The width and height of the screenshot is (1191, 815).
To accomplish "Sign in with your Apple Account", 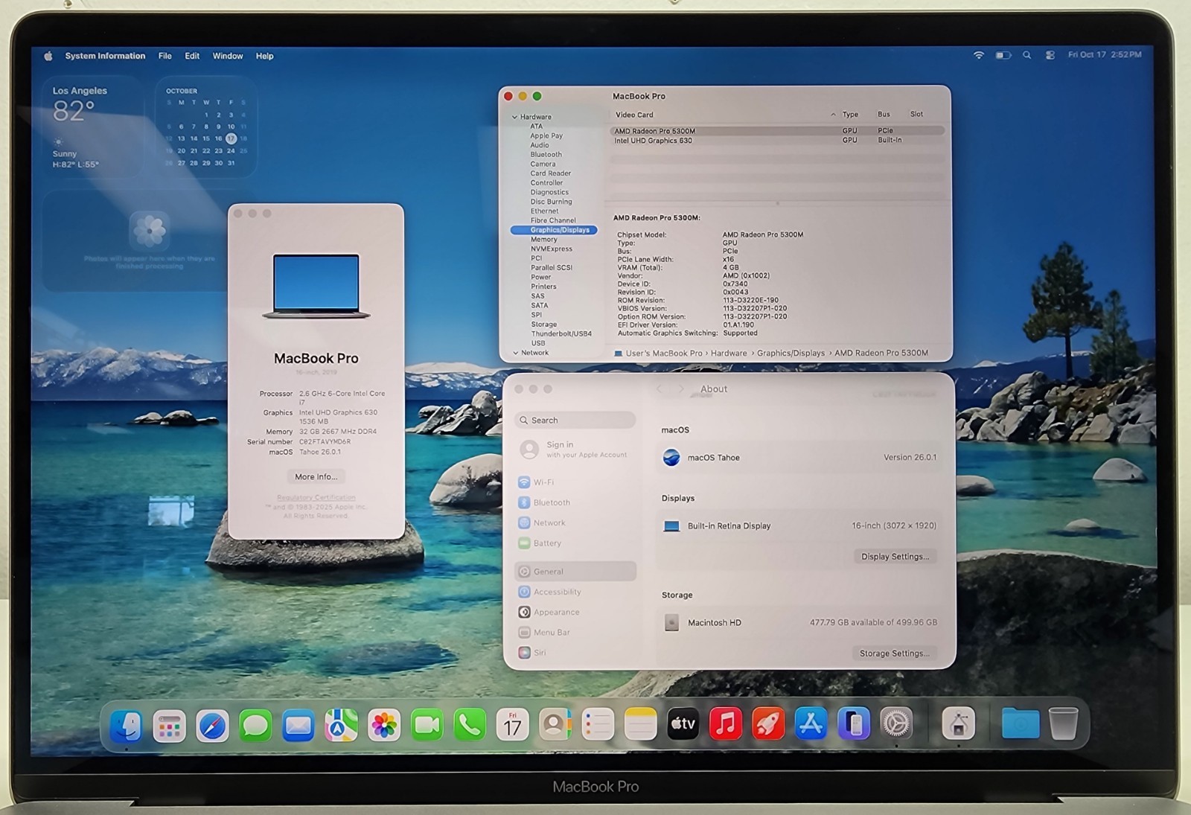I will click(x=574, y=449).
